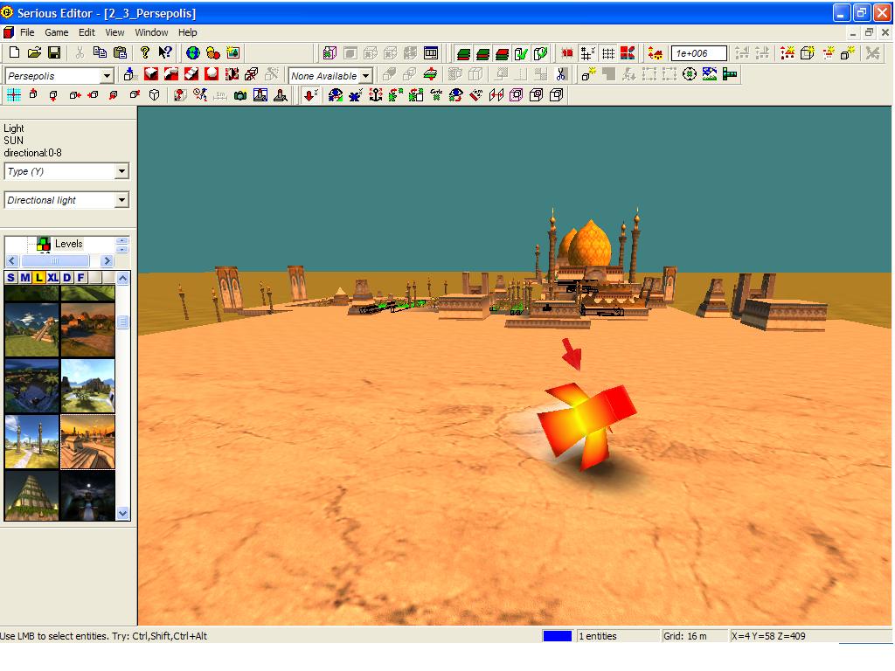Image resolution: width=895 pixels, height=671 pixels.
Task: Toggle the green checkmark page icon
Action: (x=521, y=53)
